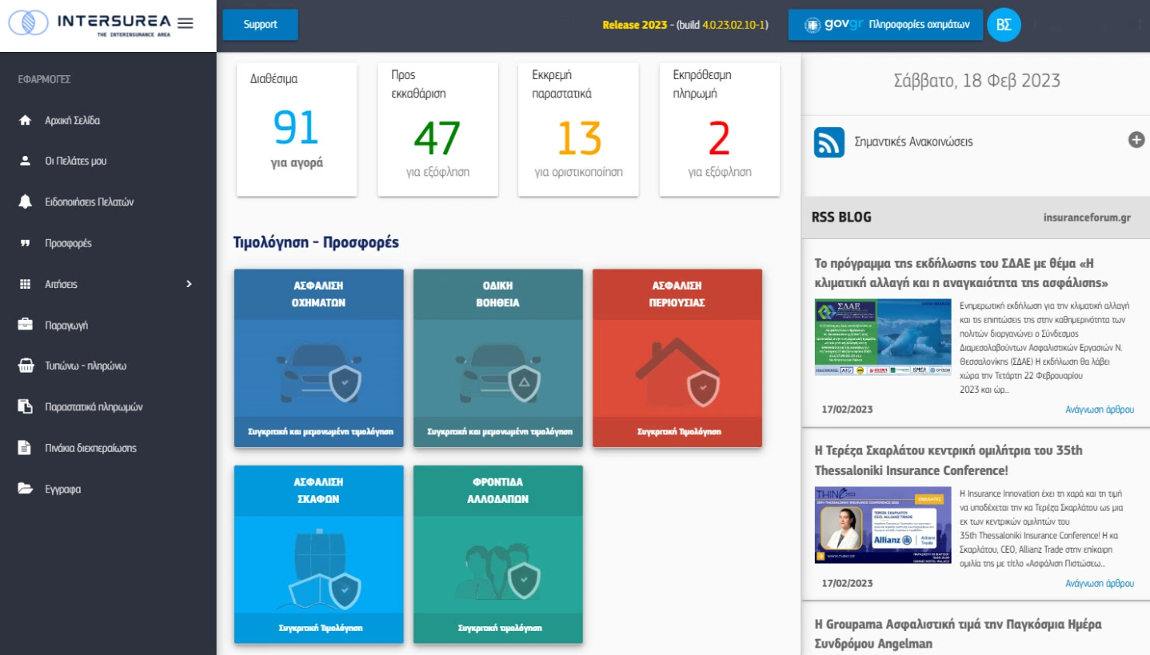
Task: Click the quotes icon for Προσφορές
Action: click(x=25, y=244)
